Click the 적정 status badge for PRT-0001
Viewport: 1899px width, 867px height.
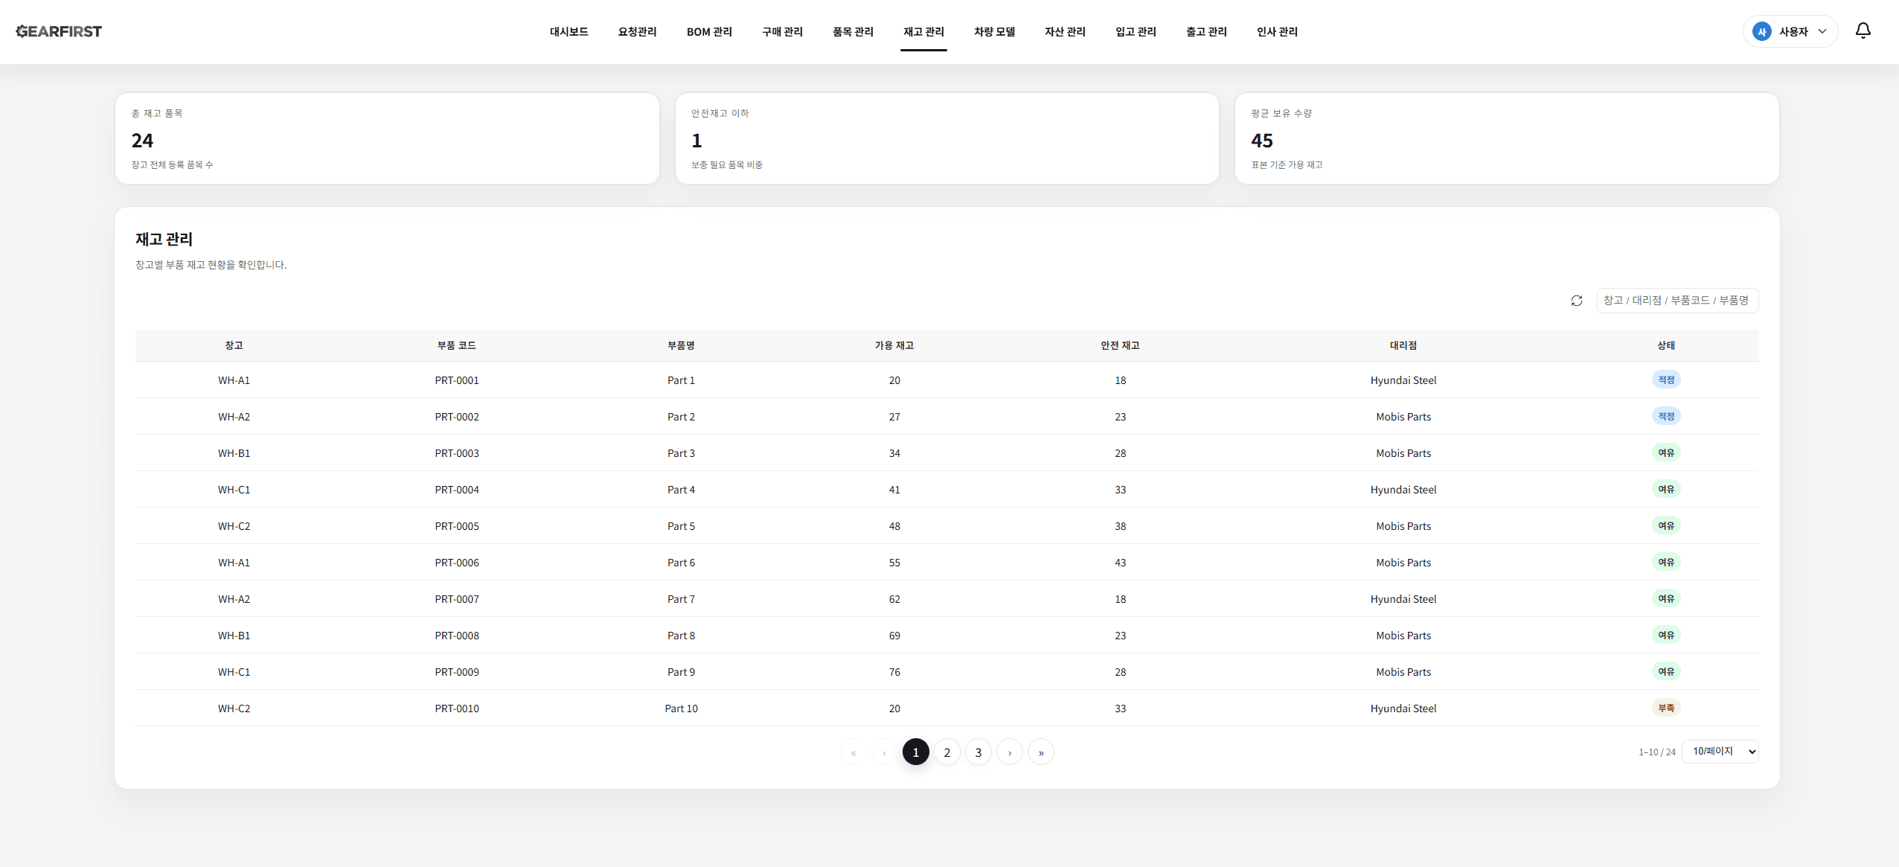1665,380
